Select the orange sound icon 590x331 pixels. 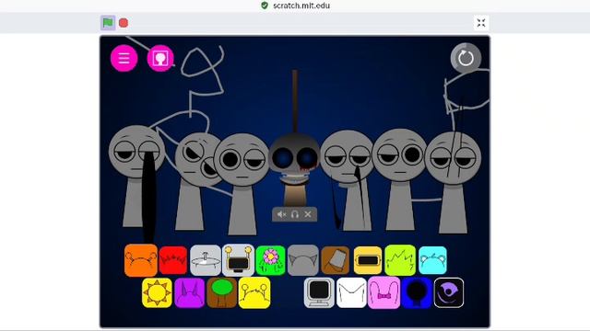pyautogui.click(x=141, y=260)
